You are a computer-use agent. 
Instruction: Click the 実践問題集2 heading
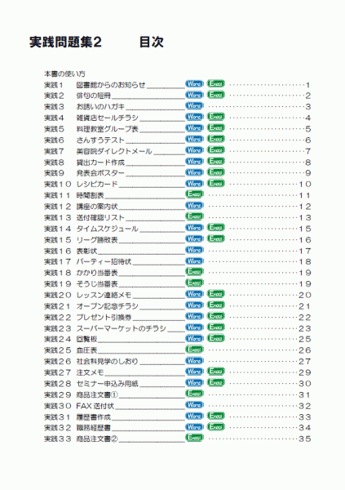(65, 42)
